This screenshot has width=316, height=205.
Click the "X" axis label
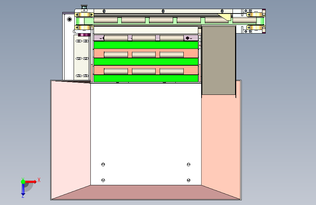coord(39,180)
